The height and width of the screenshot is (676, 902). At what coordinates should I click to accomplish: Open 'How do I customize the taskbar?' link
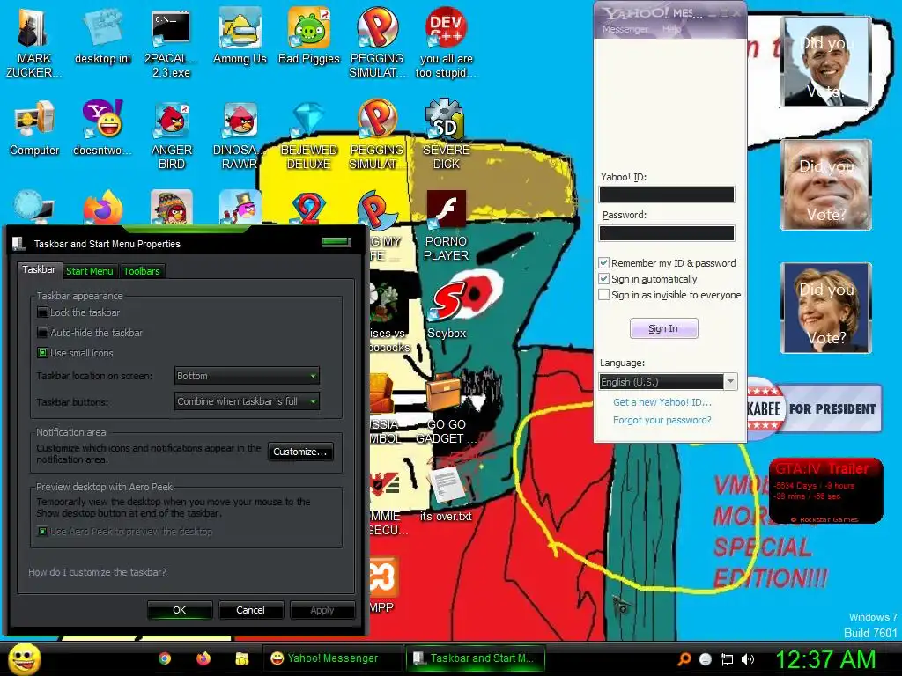coord(97,572)
